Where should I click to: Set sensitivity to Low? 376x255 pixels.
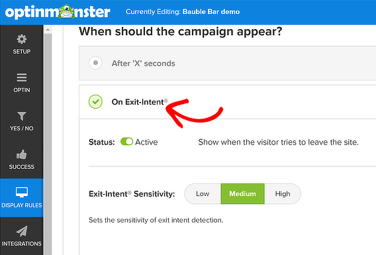(203, 194)
